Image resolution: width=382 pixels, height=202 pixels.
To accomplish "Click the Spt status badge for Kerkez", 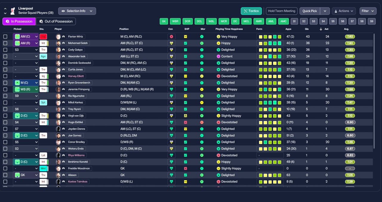I will [43, 102].
